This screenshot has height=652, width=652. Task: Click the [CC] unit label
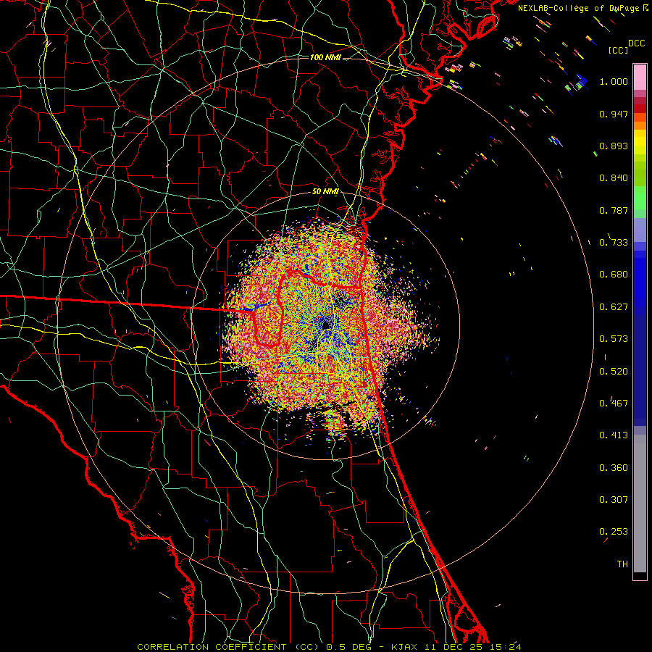pos(619,50)
